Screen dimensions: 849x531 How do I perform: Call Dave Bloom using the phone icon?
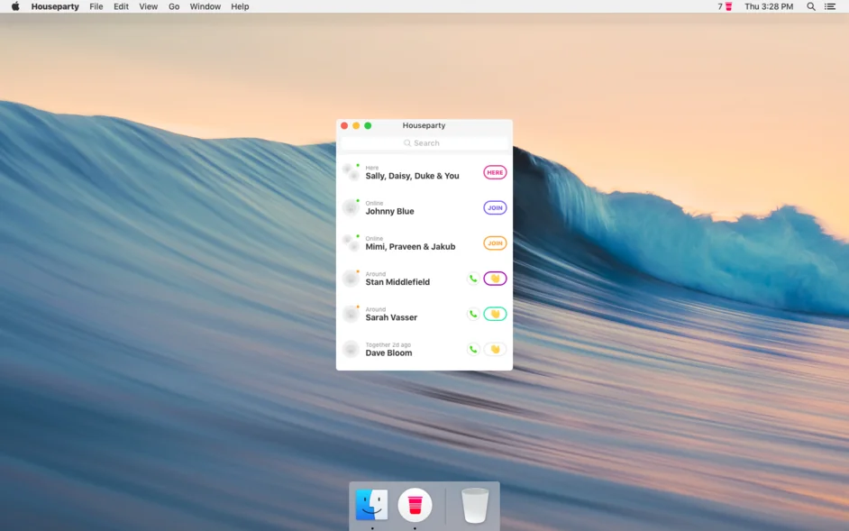coord(472,349)
